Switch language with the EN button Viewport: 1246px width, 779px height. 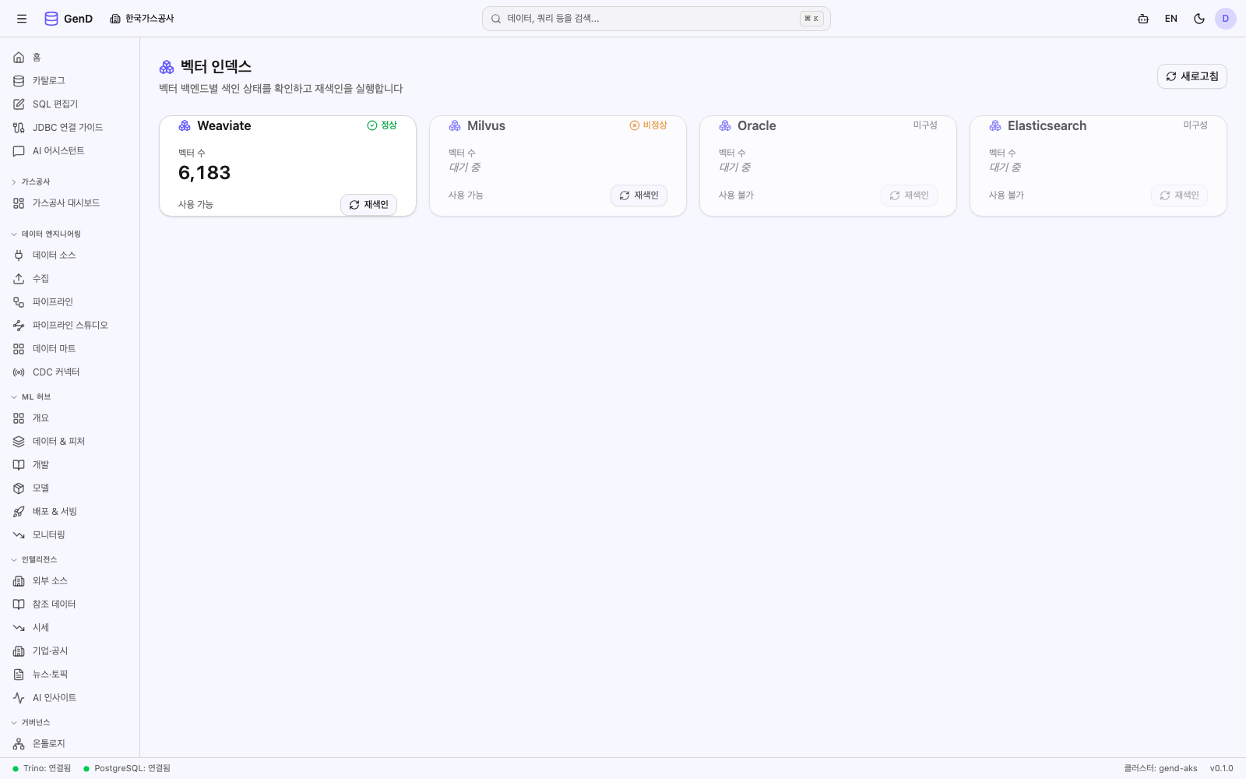(x=1171, y=19)
